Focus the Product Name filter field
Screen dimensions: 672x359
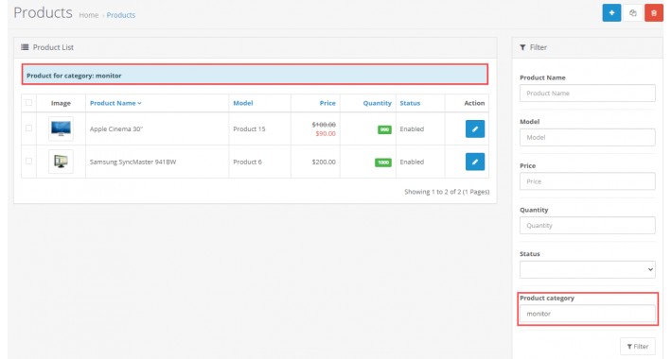[587, 94]
